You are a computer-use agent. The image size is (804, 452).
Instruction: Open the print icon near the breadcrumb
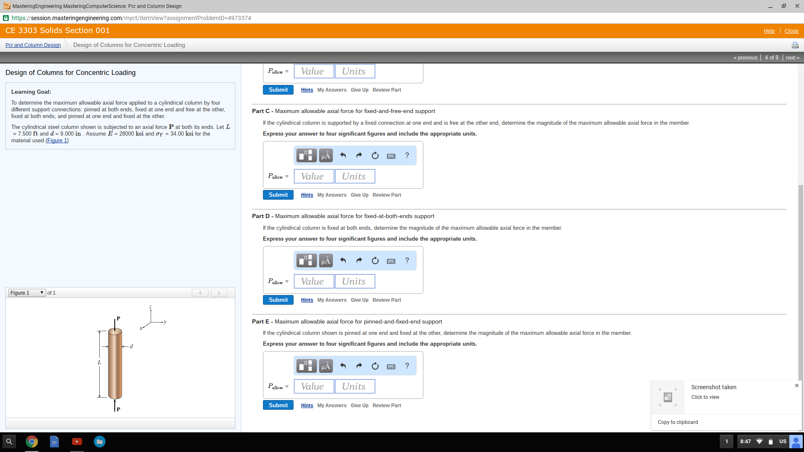click(794, 45)
